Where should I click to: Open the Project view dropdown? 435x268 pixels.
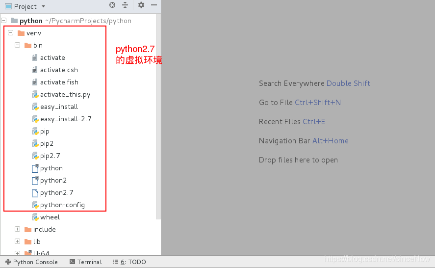click(x=43, y=6)
